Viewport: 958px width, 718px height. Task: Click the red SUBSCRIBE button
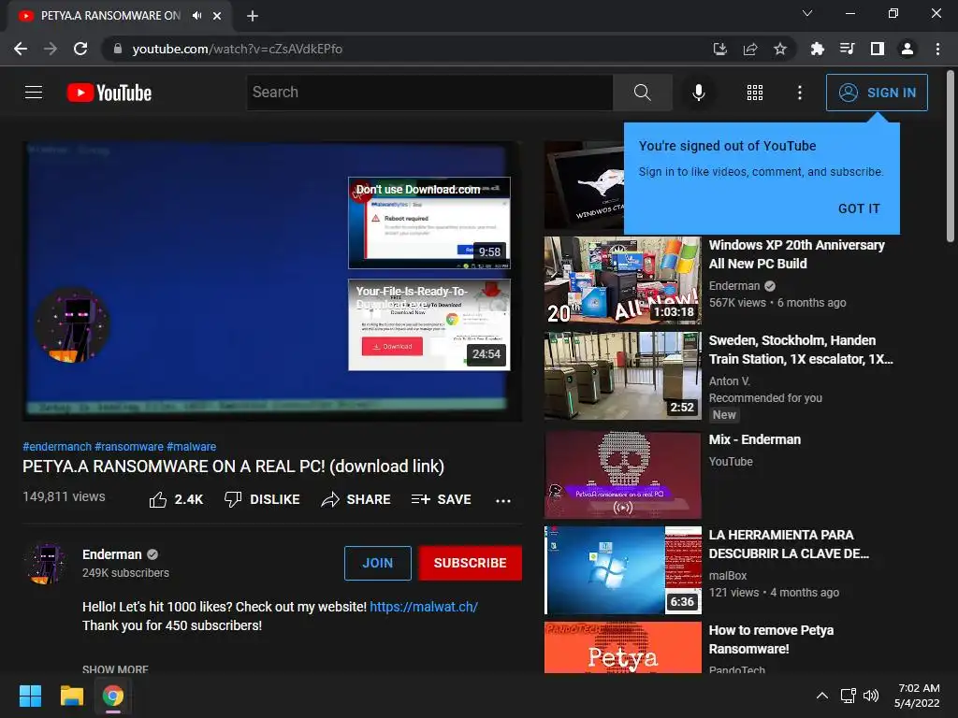click(x=470, y=563)
